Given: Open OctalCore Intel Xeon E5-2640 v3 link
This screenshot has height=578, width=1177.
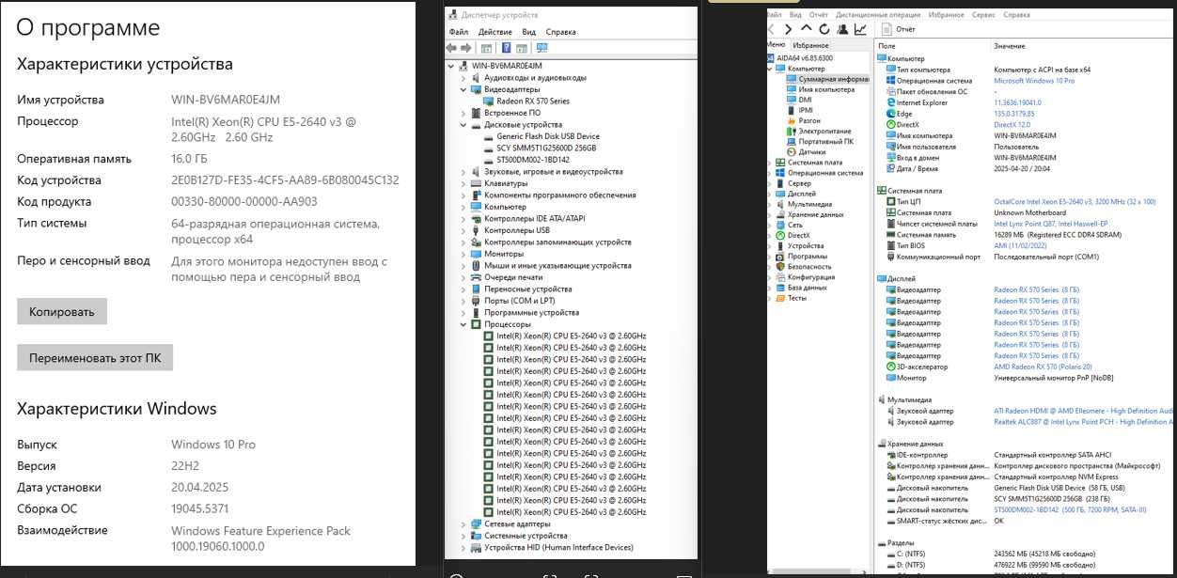Looking at the screenshot, I should click(1075, 202).
